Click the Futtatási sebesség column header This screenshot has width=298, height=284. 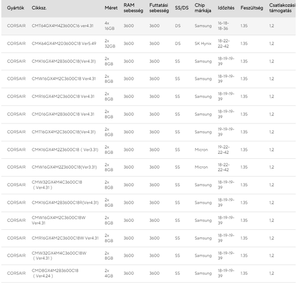[x=159, y=8]
